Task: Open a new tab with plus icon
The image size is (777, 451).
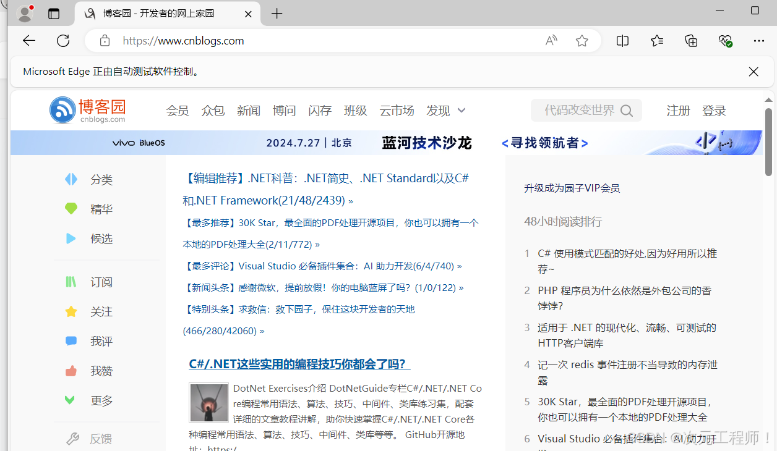Action: (x=277, y=14)
